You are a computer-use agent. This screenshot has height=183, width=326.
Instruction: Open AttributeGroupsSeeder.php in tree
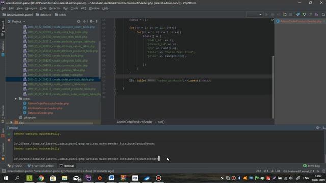coord(43,108)
